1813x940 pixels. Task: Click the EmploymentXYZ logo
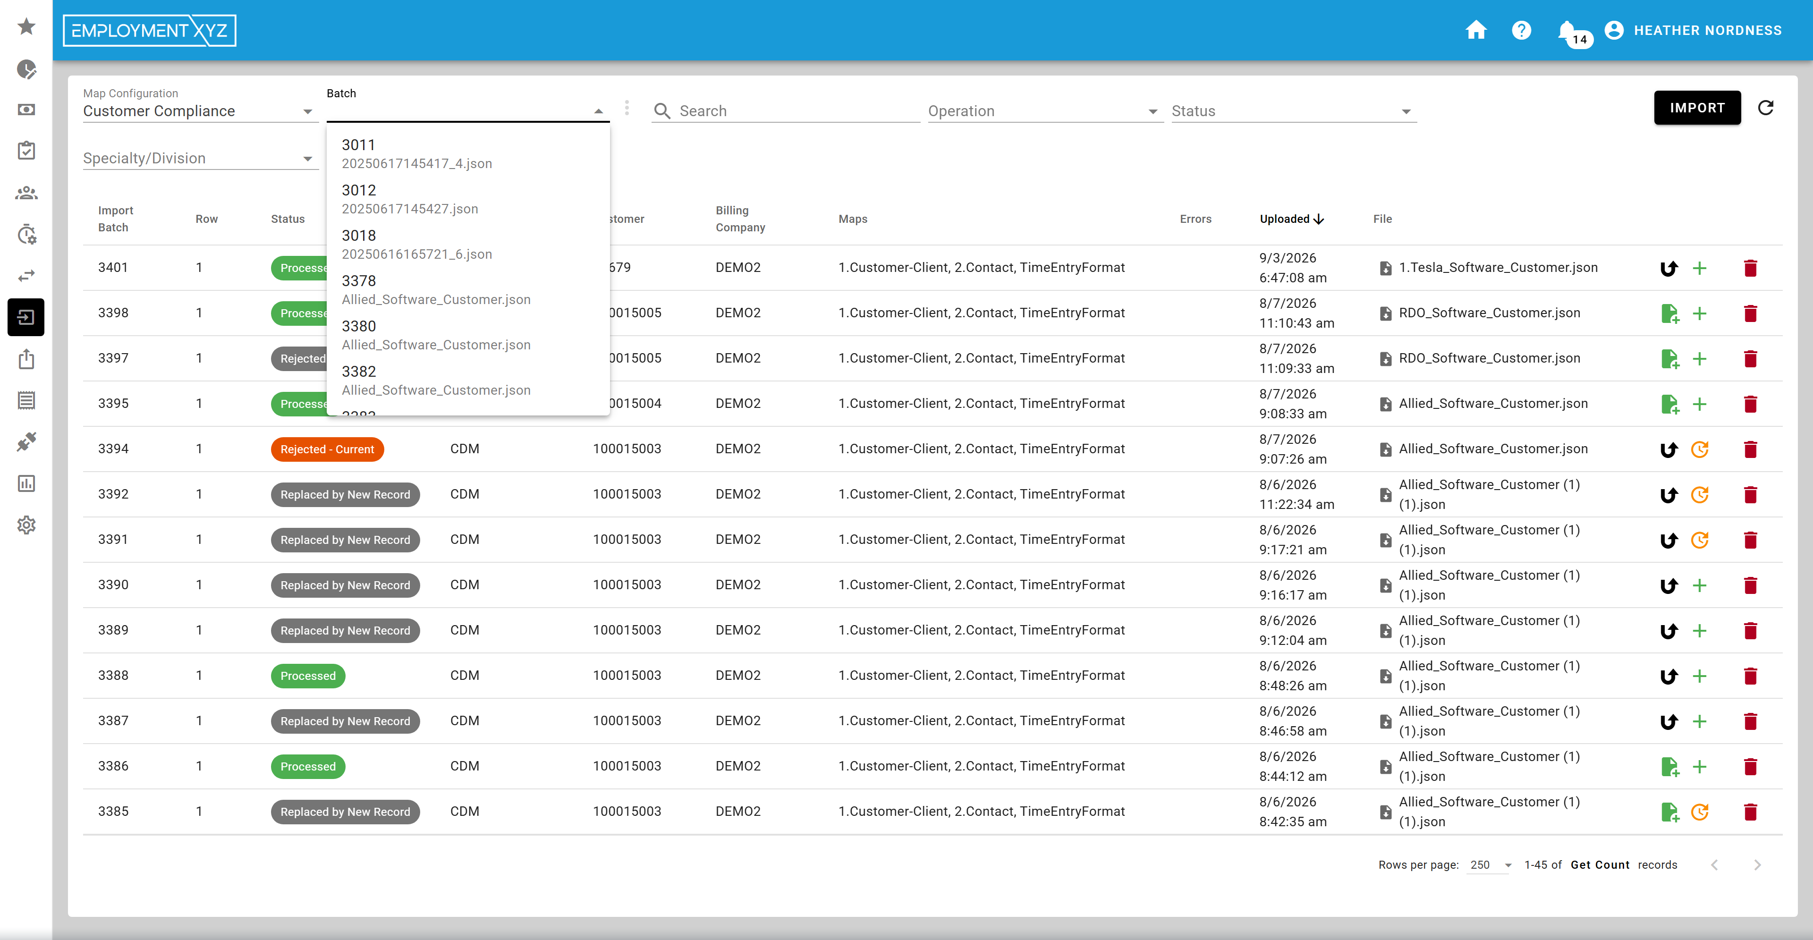pos(149,30)
